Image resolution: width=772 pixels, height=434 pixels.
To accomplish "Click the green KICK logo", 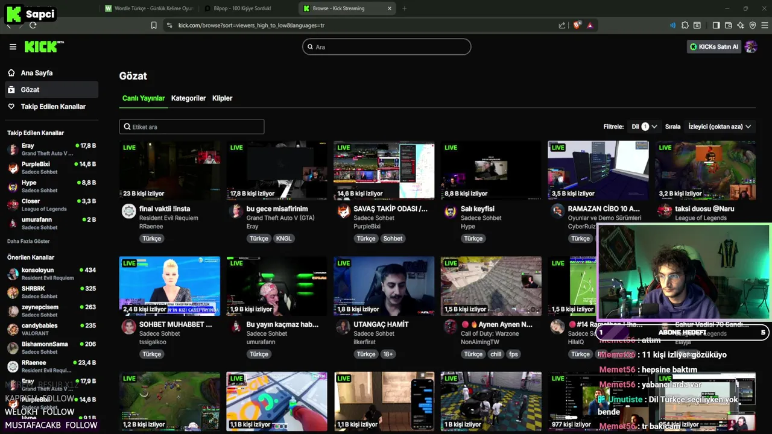I will click(44, 46).
